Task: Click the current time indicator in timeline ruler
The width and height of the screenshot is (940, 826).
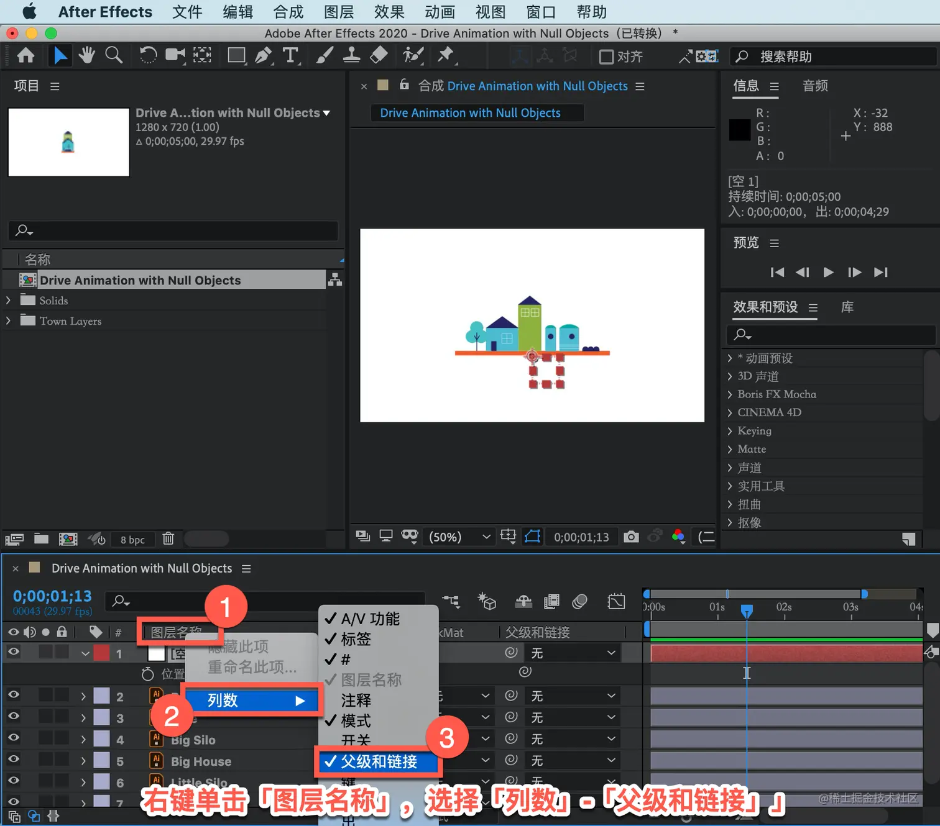Action: pyautogui.click(x=747, y=611)
